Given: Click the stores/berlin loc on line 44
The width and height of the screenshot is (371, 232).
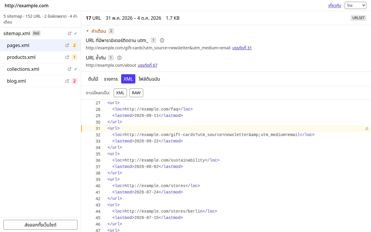Looking at the screenshot, I should [x=163, y=211].
